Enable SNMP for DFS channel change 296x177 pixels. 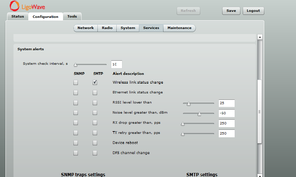click(76, 153)
